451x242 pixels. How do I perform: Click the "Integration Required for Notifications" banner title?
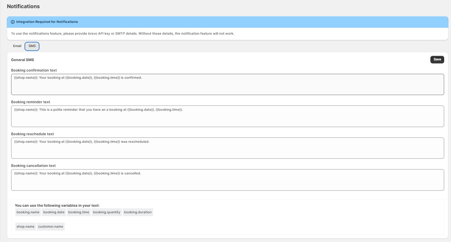[x=47, y=22]
